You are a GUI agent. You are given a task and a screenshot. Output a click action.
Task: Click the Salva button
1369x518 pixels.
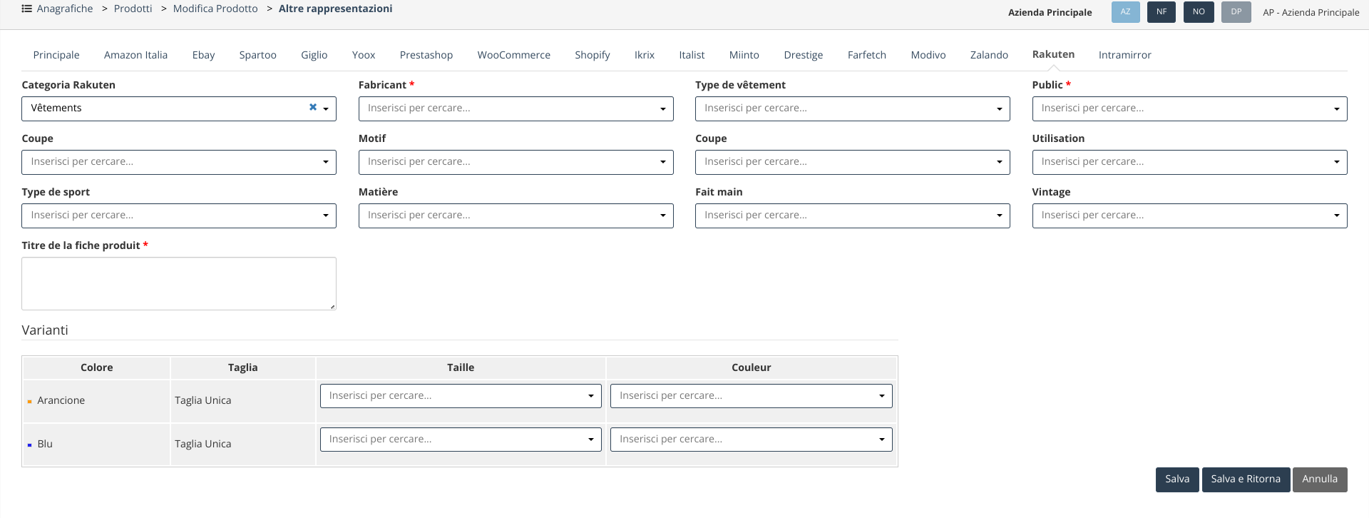pyautogui.click(x=1177, y=479)
